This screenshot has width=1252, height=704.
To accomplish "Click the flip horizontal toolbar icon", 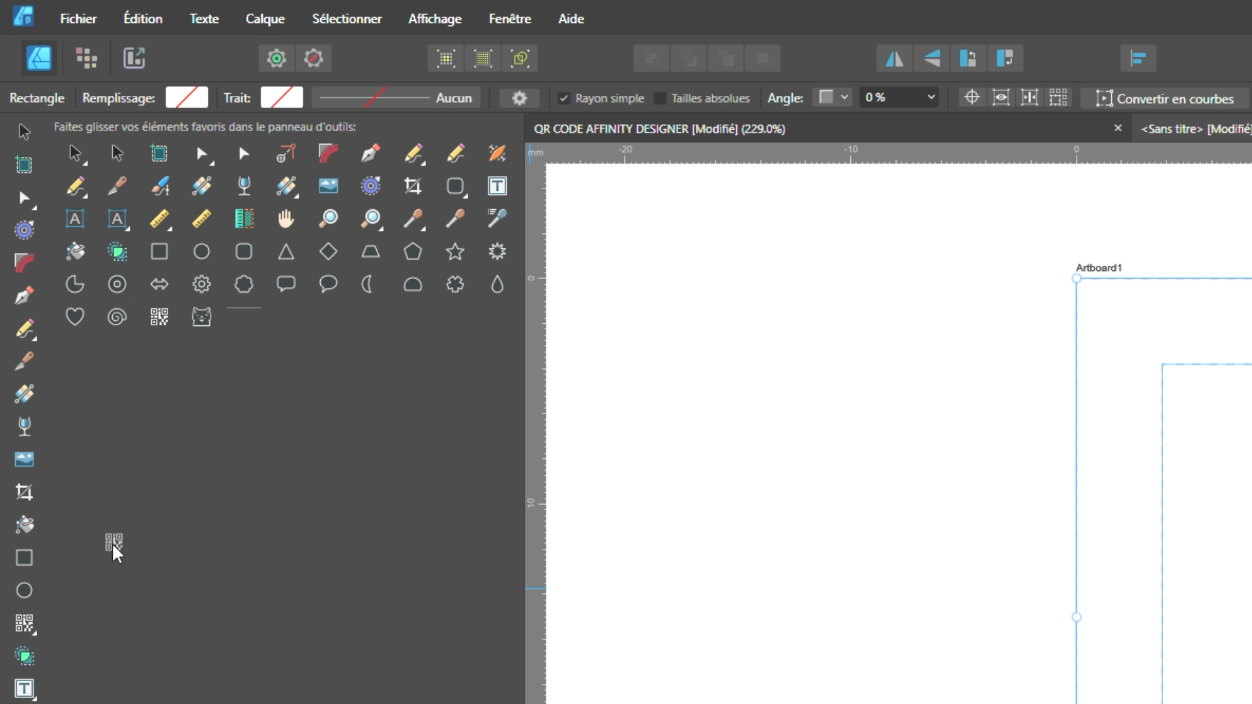I will (x=894, y=59).
